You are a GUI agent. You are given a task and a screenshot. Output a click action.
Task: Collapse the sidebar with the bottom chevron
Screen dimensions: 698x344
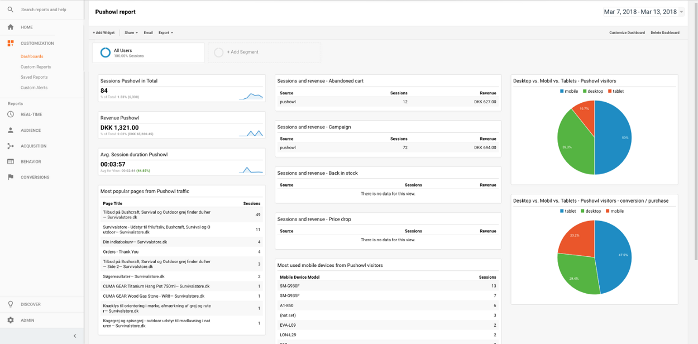tap(74, 336)
